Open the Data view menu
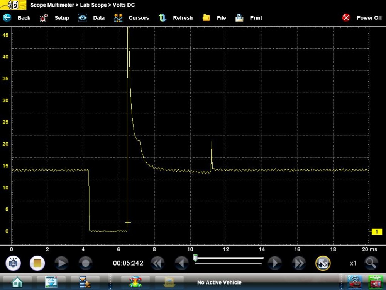Viewport: 386px width, 290px height. pyautogui.click(x=83, y=18)
